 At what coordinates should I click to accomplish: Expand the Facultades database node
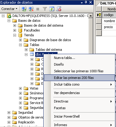pos(15,30)
